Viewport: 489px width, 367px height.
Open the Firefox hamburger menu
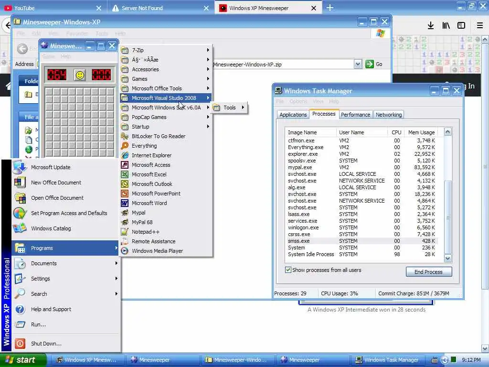479,26
